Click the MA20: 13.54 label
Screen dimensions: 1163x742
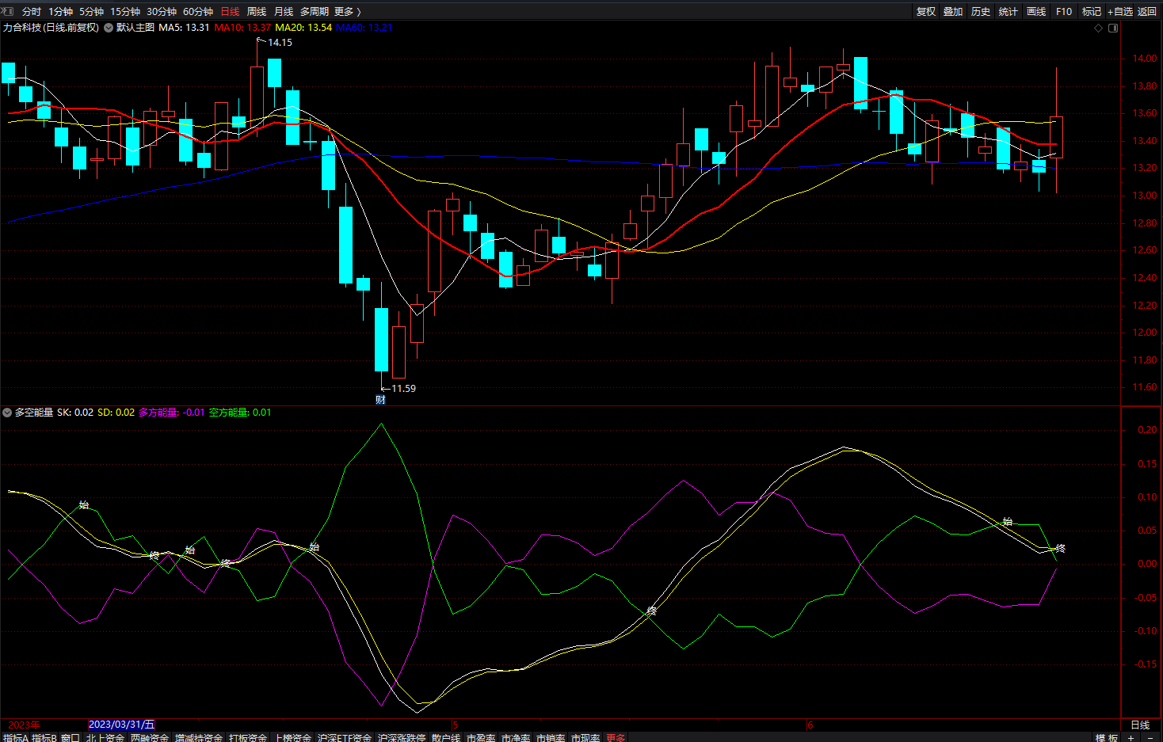pos(303,28)
